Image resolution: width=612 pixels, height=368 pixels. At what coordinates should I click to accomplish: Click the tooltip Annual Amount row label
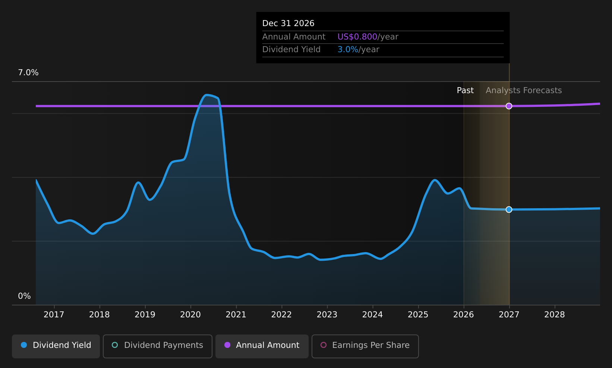click(294, 37)
